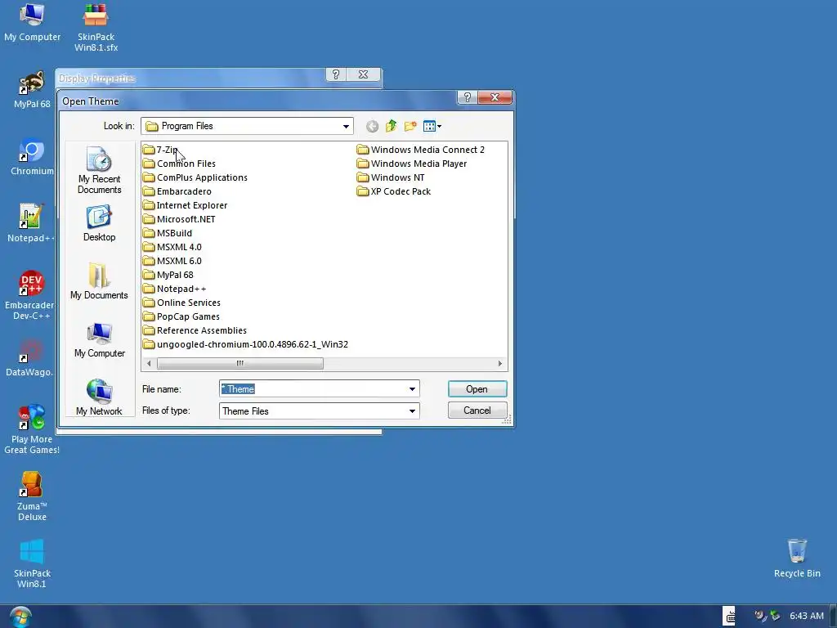Viewport: 837px width, 628px height.
Task: Open Play More Great Games shortcut
Action: click(32, 429)
